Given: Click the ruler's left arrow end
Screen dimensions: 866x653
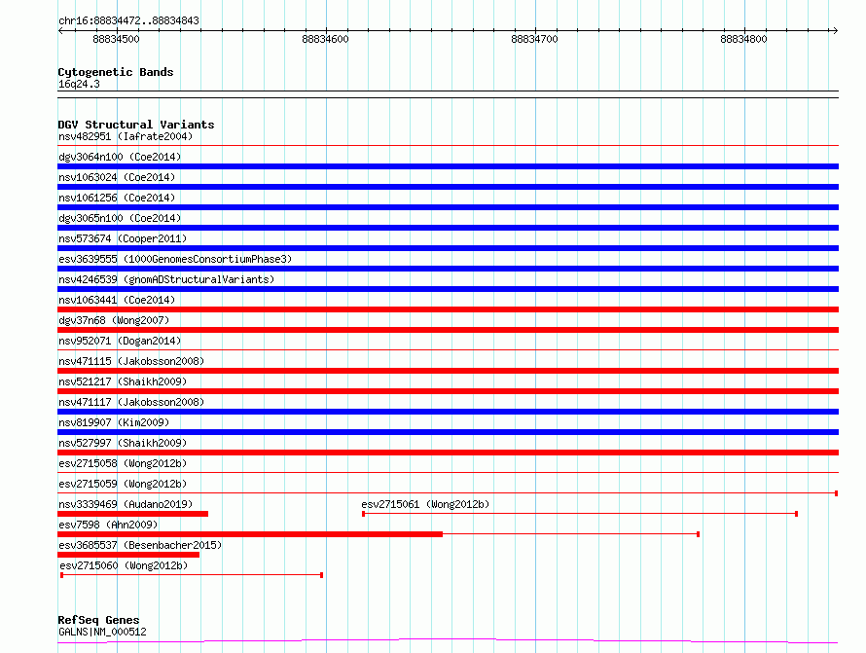Looking at the screenshot, I should click(x=60, y=31).
